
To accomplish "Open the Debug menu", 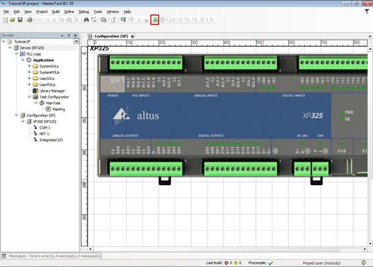I will pos(84,12).
